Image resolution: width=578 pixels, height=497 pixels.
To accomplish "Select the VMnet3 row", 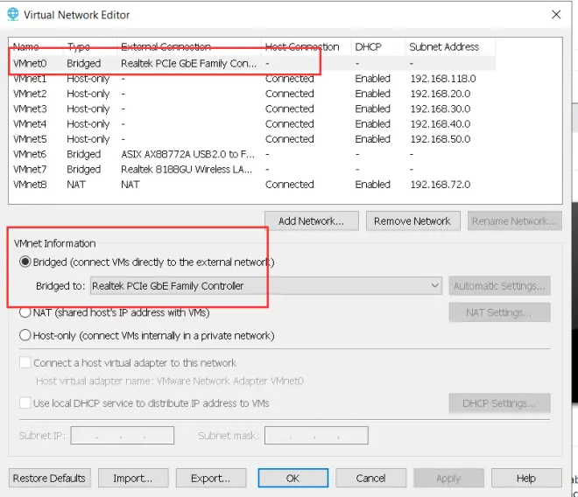I will pos(251,108).
